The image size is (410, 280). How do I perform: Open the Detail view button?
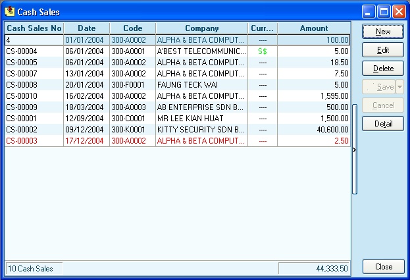coord(383,123)
